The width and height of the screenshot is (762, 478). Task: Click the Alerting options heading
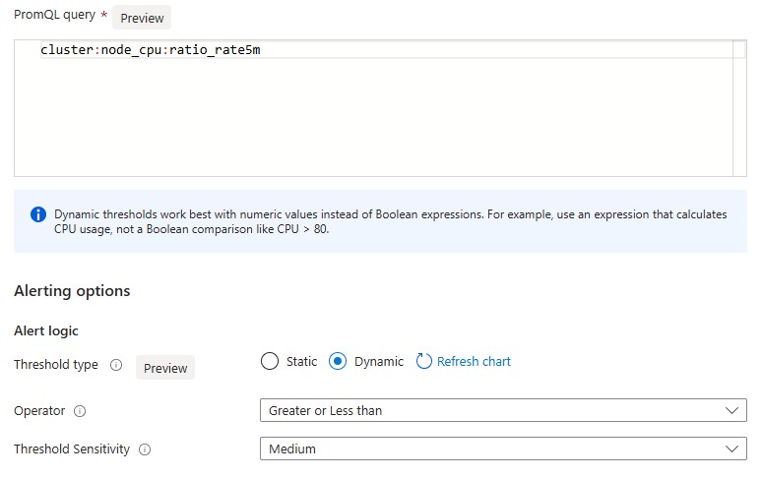[72, 291]
